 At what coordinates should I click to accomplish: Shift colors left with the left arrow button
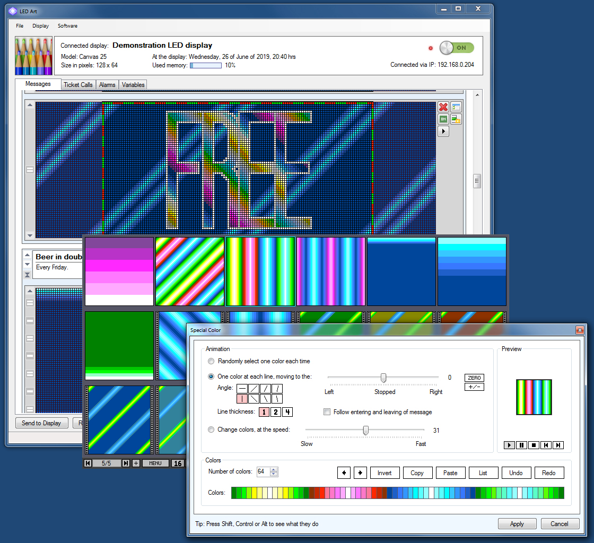(x=344, y=472)
